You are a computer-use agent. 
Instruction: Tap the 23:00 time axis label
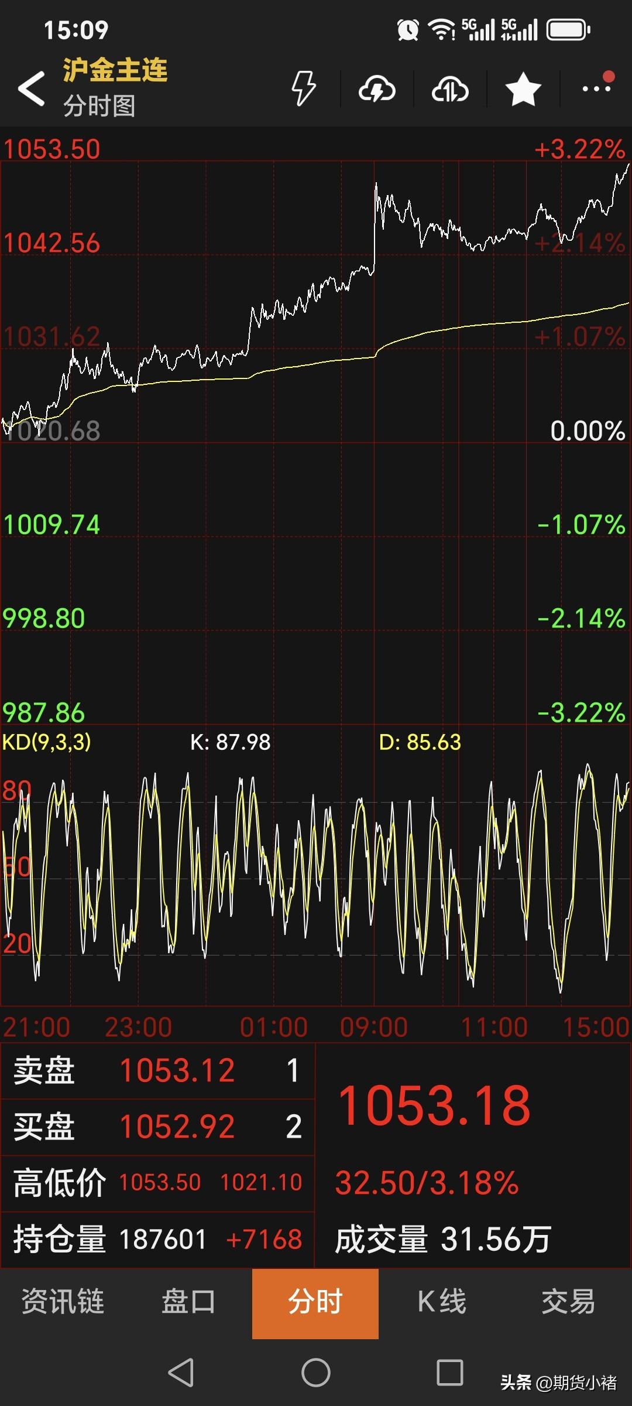click(138, 1027)
